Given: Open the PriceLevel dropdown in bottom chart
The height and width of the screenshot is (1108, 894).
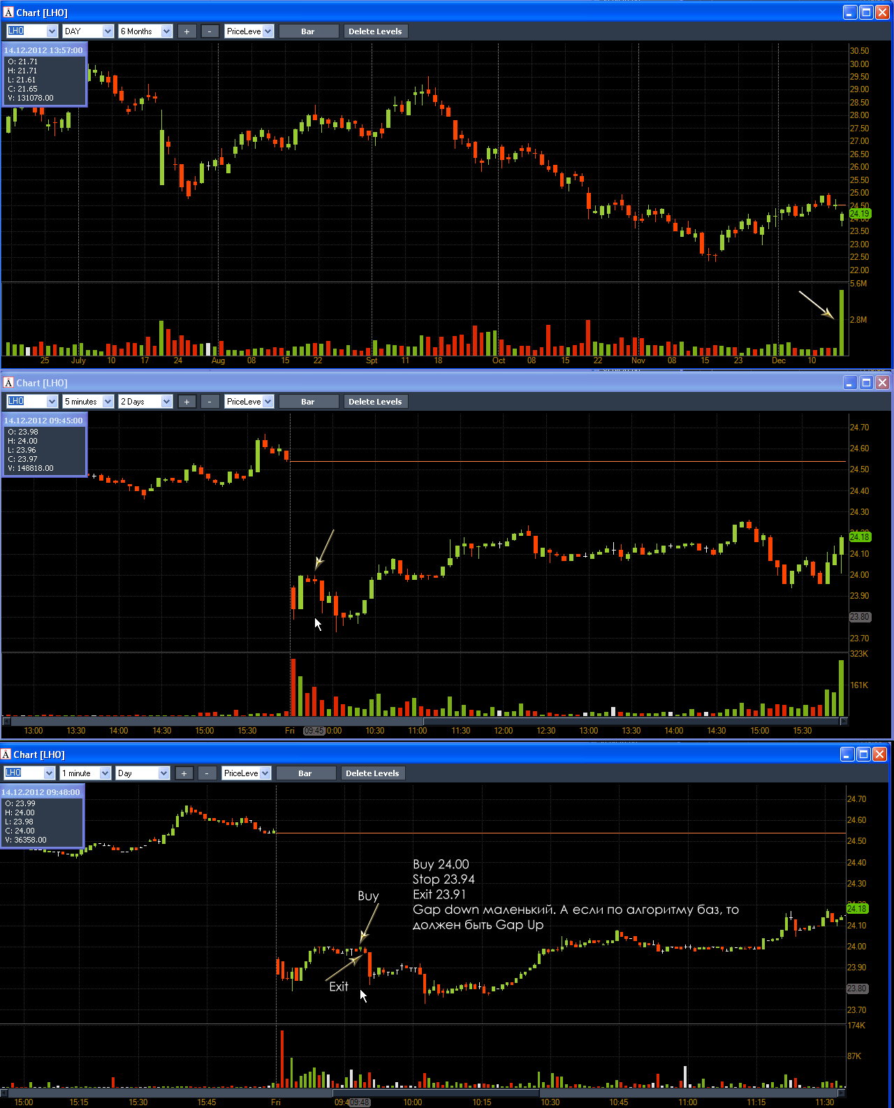Looking at the screenshot, I should coord(247,773).
